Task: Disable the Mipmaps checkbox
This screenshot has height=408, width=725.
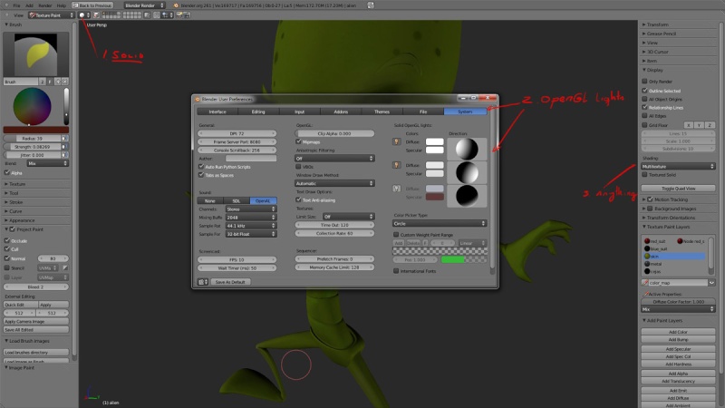Action: [298, 141]
